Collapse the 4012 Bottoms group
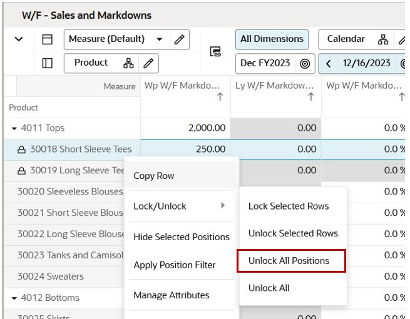This screenshot has width=410, height=319. click(x=14, y=298)
